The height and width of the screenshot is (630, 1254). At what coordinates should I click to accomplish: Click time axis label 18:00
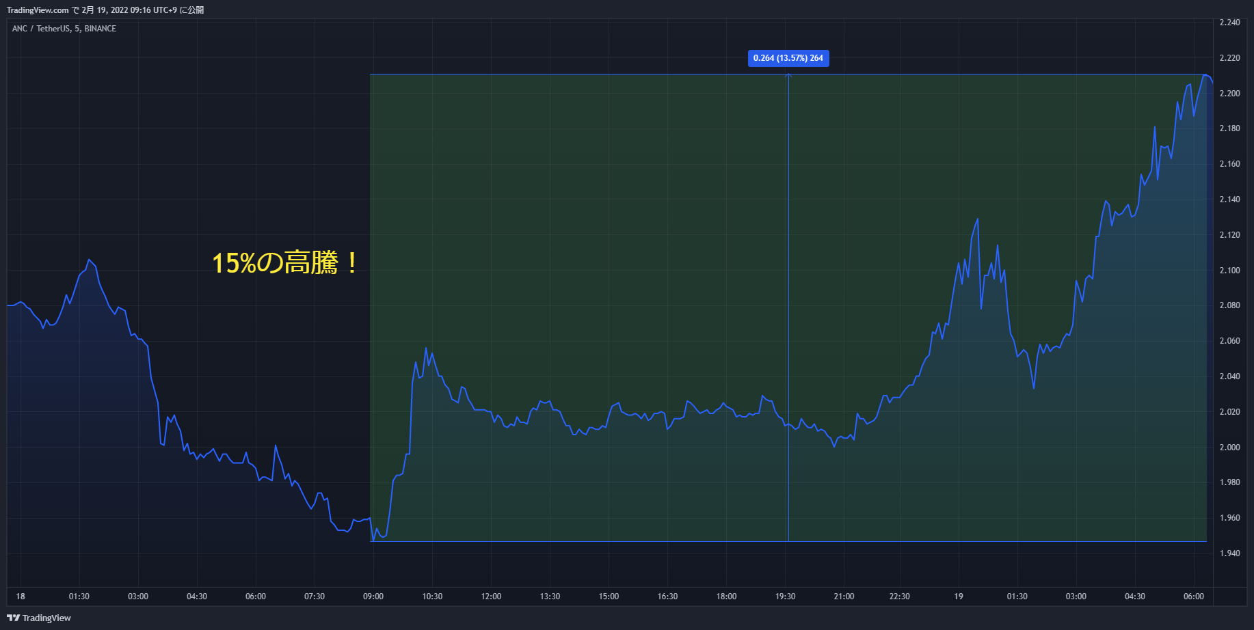click(x=726, y=597)
